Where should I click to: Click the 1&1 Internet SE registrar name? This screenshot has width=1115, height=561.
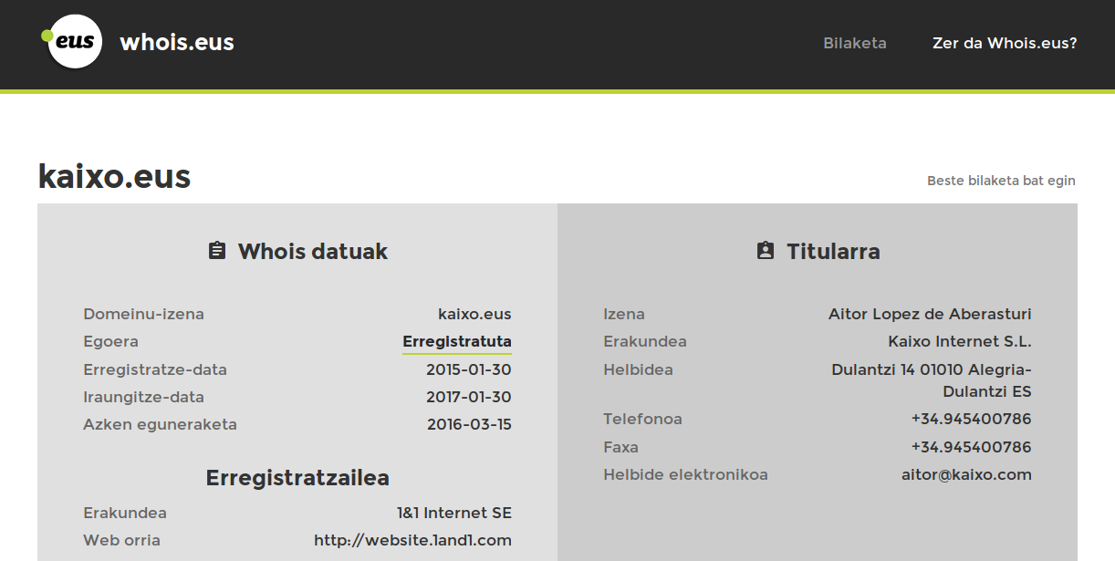click(453, 513)
